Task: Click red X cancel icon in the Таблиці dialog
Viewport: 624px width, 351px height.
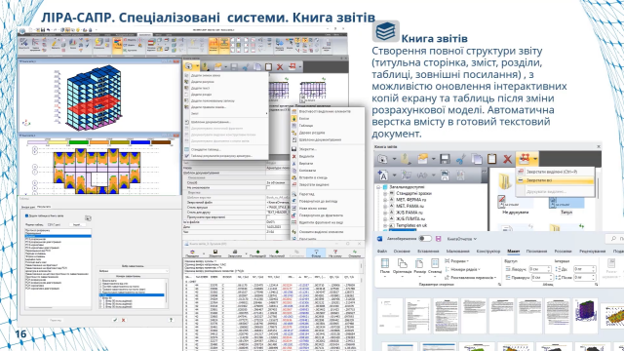Action: coord(124,320)
